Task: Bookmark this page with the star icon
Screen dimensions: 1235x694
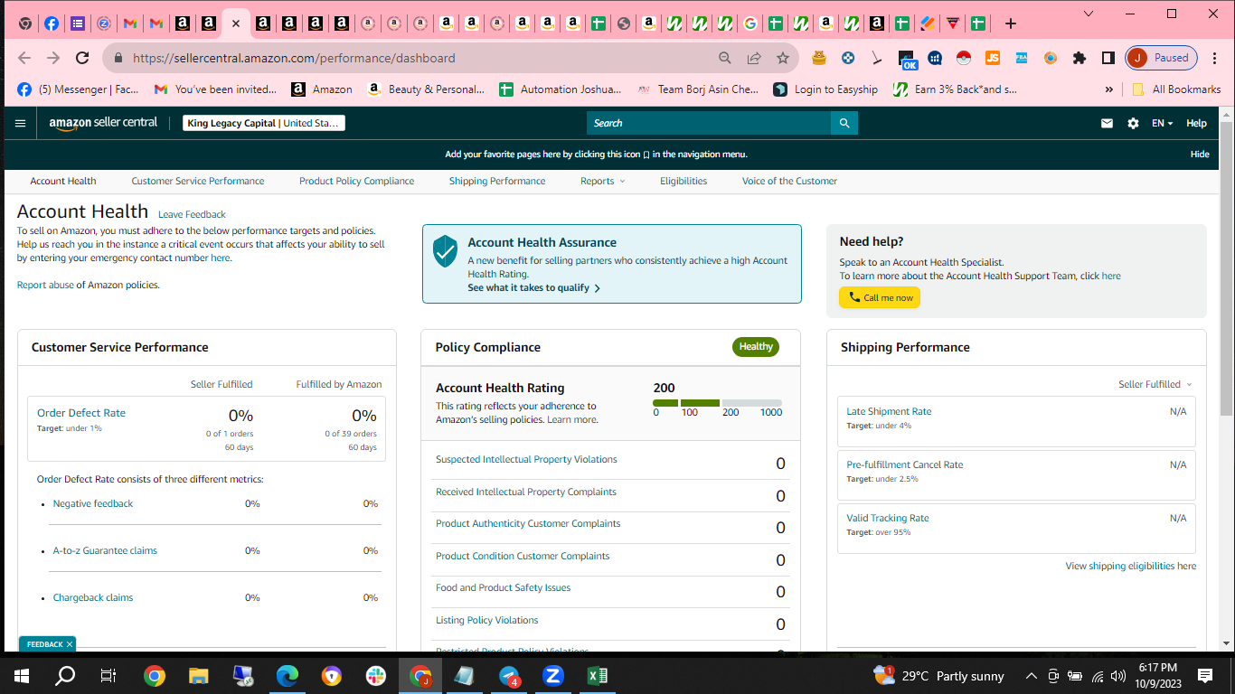Action: tap(783, 58)
